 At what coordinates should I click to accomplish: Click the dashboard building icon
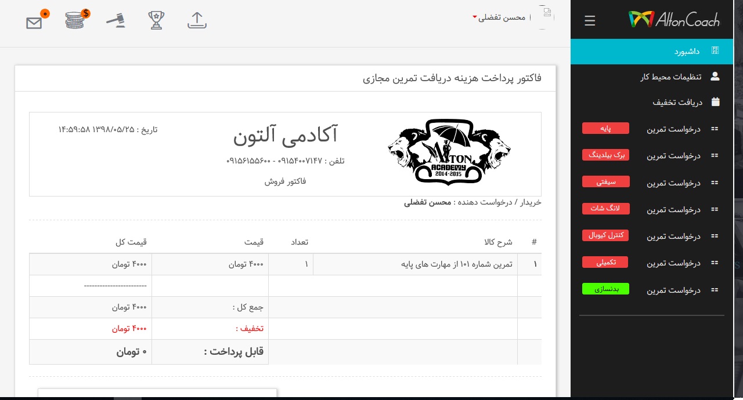pos(715,51)
